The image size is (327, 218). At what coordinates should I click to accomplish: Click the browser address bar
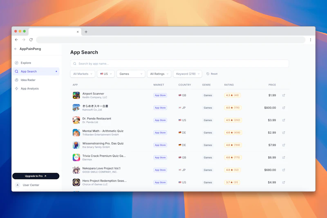pyautogui.click(x=170, y=40)
